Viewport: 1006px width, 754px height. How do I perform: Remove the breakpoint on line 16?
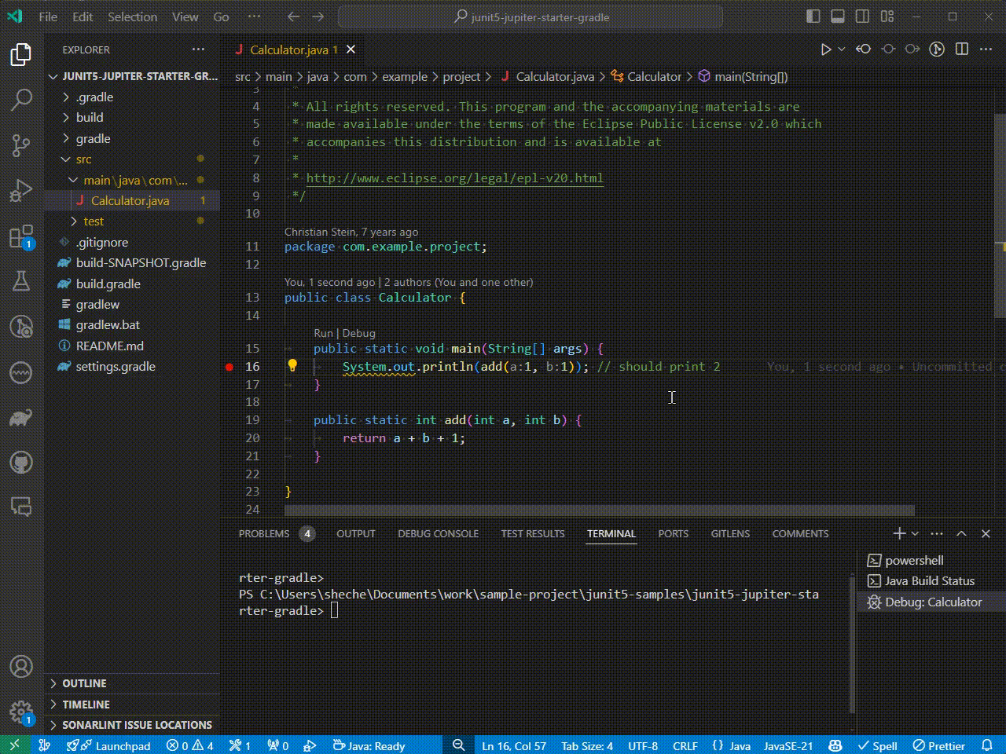229,367
